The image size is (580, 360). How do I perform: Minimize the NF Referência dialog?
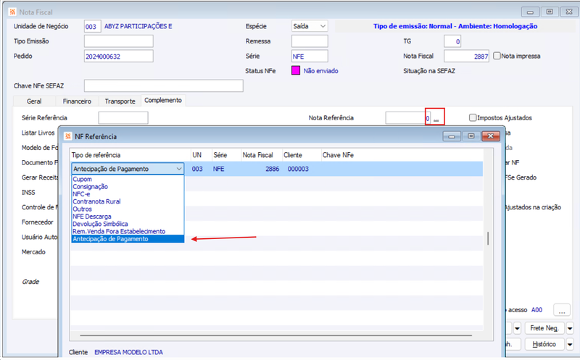click(452, 136)
